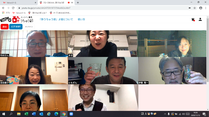The width and height of the screenshot is (209, 117).
Task: Go back in browser history
Action: click(x=3, y=8)
